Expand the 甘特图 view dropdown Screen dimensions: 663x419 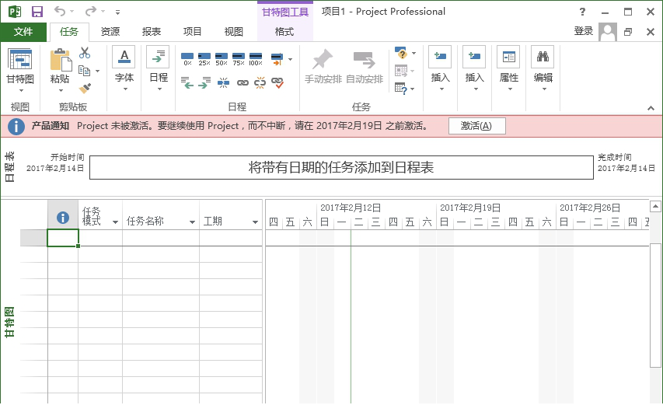tap(20, 89)
